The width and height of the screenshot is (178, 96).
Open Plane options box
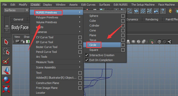[123, 35]
